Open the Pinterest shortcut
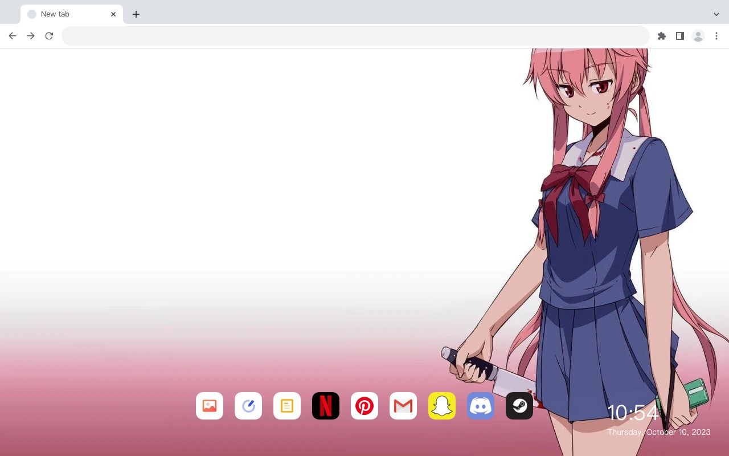This screenshot has width=729, height=456. 364,406
